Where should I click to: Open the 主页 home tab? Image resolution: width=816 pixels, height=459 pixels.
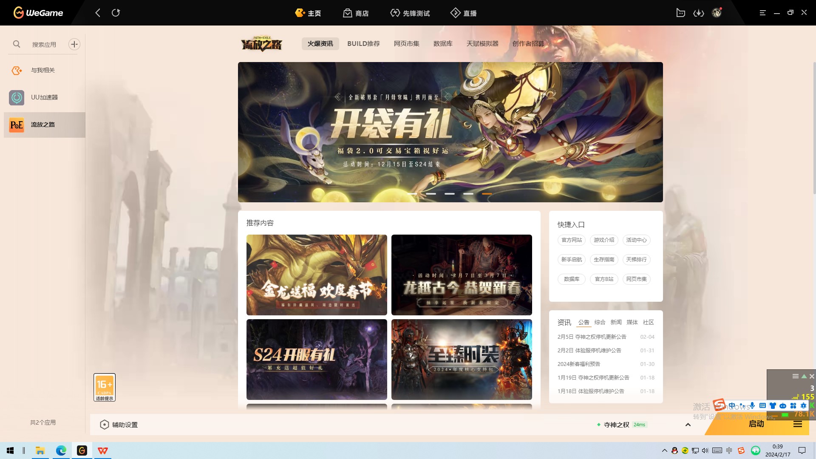pos(308,13)
